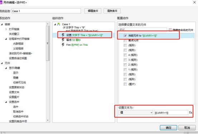Confirm with the 确定 button
The width and height of the screenshot is (198, 134).
click(x=168, y=128)
